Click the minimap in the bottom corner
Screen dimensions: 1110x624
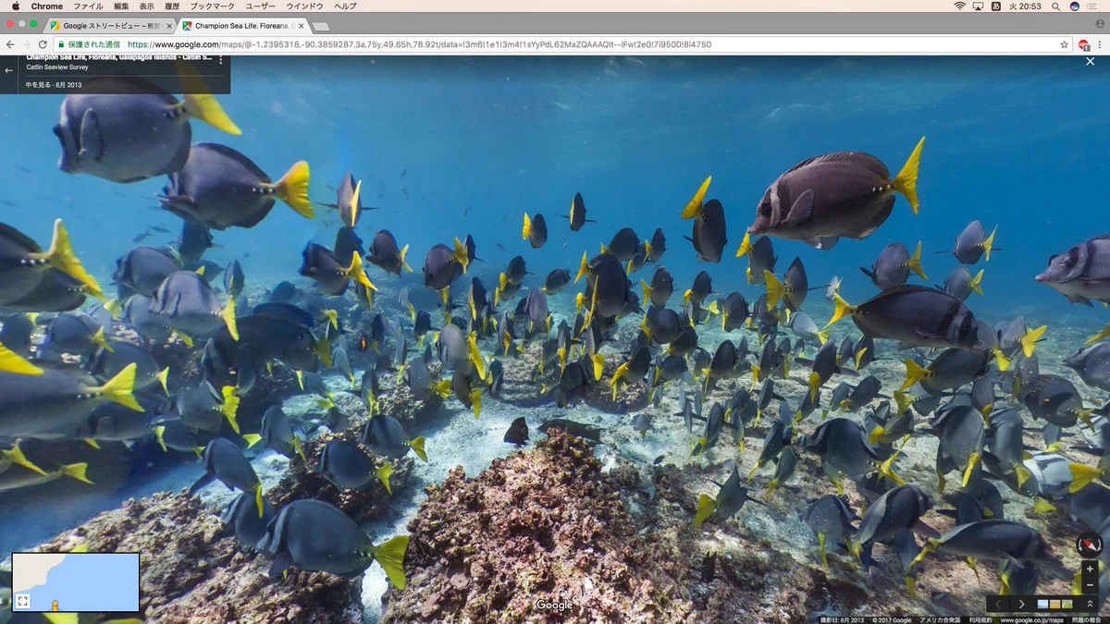[x=75, y=582]
